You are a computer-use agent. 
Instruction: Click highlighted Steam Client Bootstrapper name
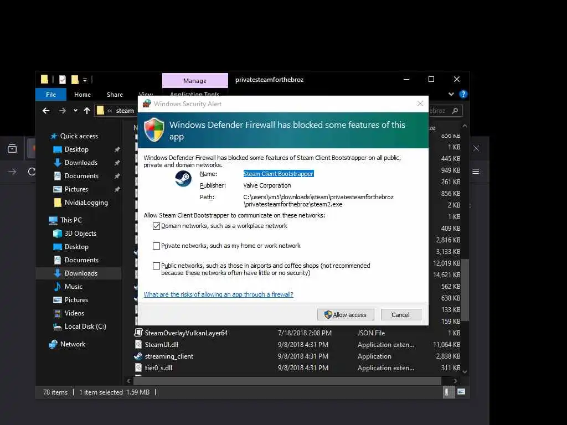pos(279,174)
